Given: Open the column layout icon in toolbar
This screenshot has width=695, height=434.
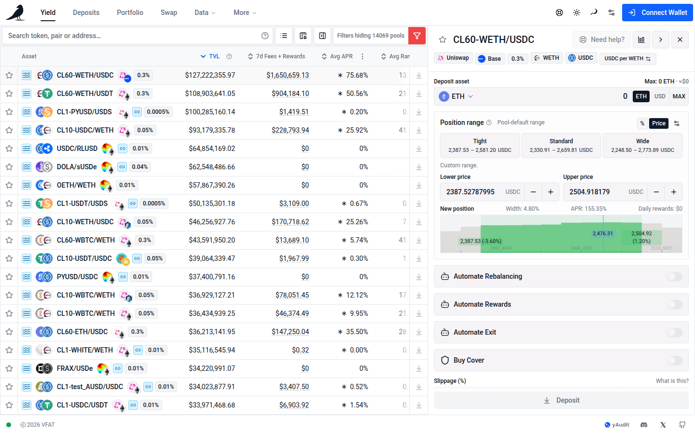Looking at the screenshot, I should (303, 36).
